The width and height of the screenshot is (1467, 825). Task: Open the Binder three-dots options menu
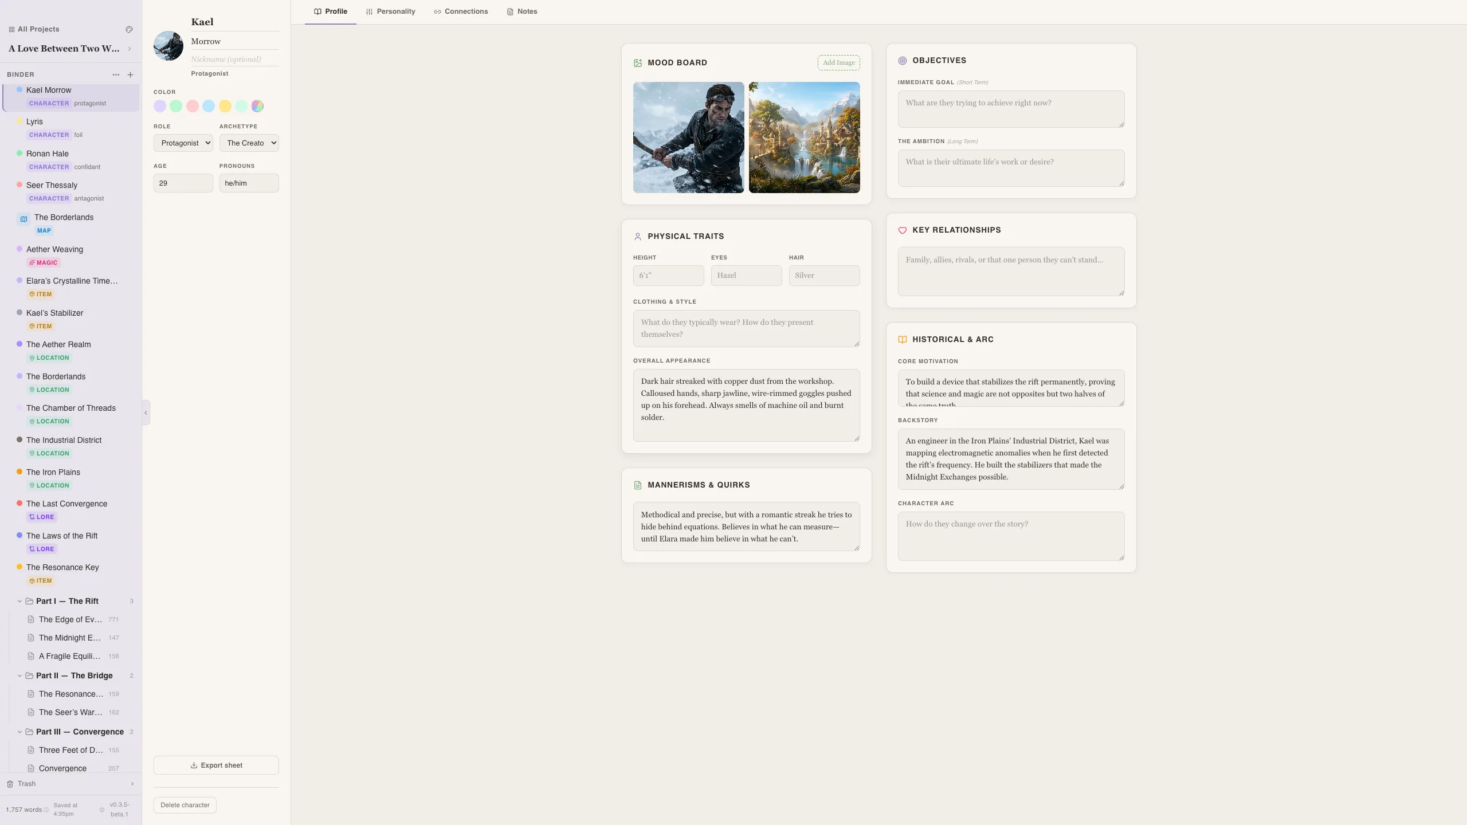pos(116,74)
